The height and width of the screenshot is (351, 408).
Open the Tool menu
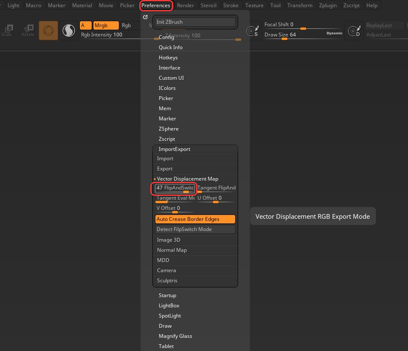(275, 5)
